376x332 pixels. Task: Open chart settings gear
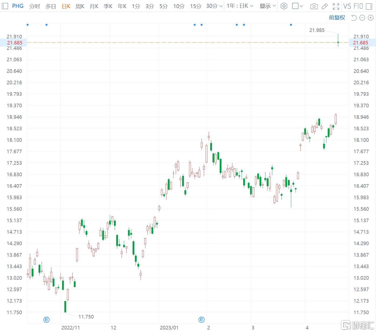(284, 6)
